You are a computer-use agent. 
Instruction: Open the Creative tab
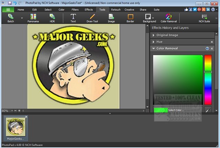(x=129, y=10)
